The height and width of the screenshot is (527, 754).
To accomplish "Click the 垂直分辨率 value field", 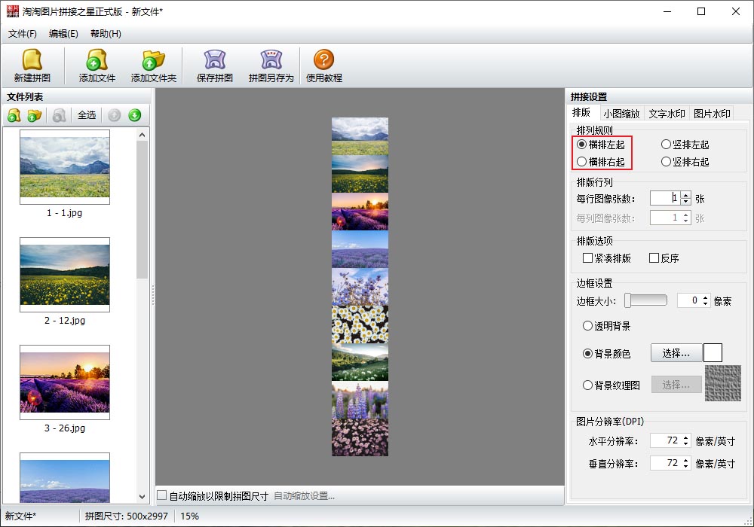I will coord(666,463).
